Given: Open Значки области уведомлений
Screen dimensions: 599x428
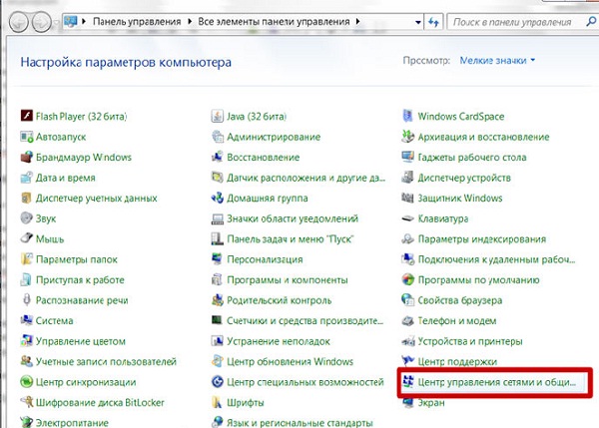Looking at the screenshot, I should [x=293, y=218].
